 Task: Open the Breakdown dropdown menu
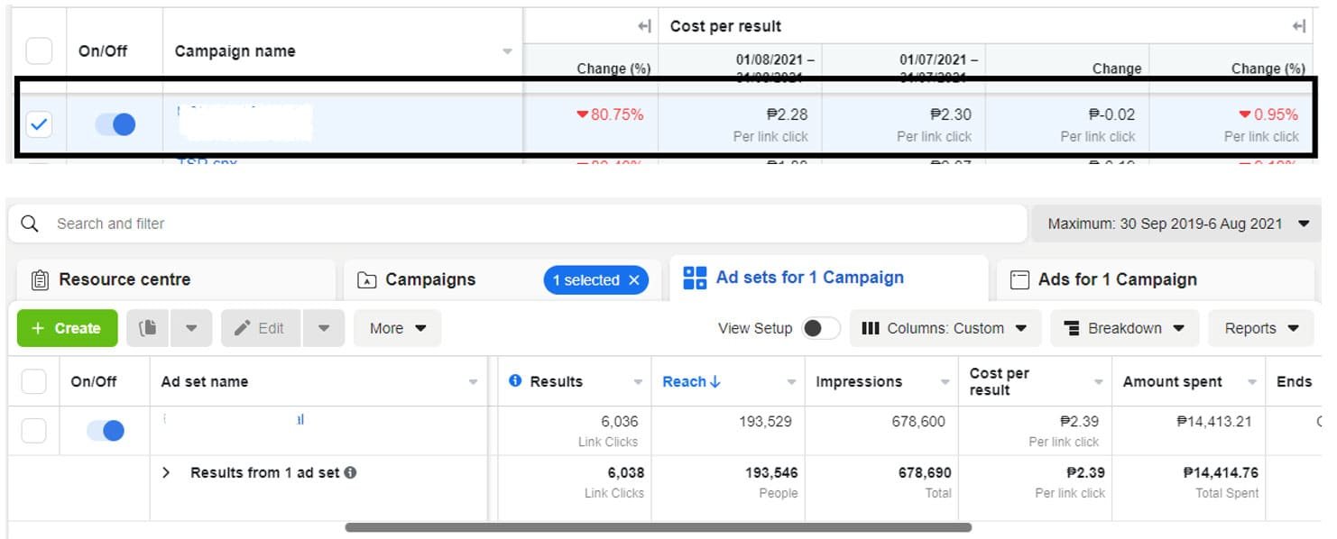click(1124, 329)
